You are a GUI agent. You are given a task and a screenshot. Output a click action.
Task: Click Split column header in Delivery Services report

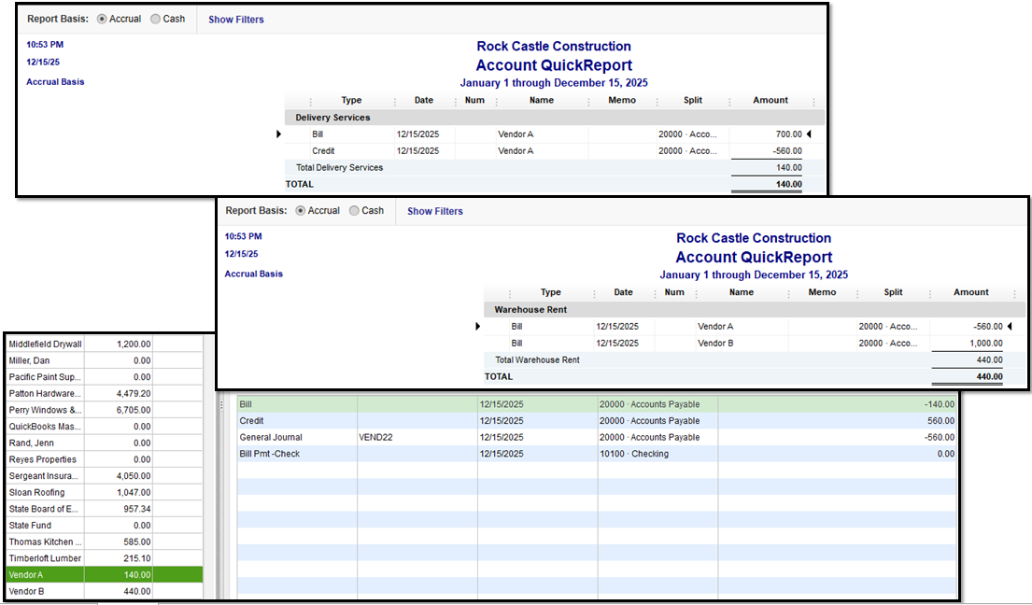pyautogui.click(x=691, y=101)
